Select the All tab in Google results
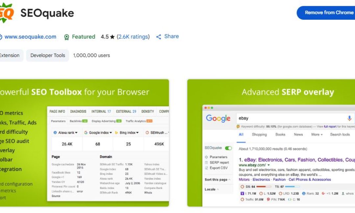 (241, 134)
